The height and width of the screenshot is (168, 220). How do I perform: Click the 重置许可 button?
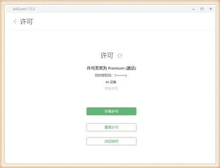coord(111,127)
